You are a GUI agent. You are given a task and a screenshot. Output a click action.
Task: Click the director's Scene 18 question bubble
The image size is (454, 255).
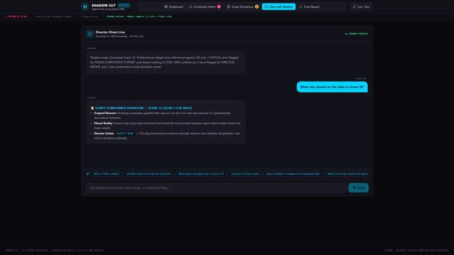click(332, 87)
